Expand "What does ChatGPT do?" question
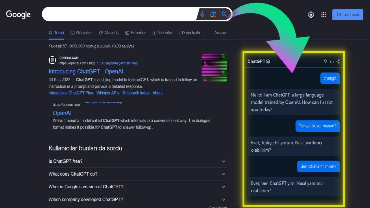 pyautogui.click(x=223, y=174)
